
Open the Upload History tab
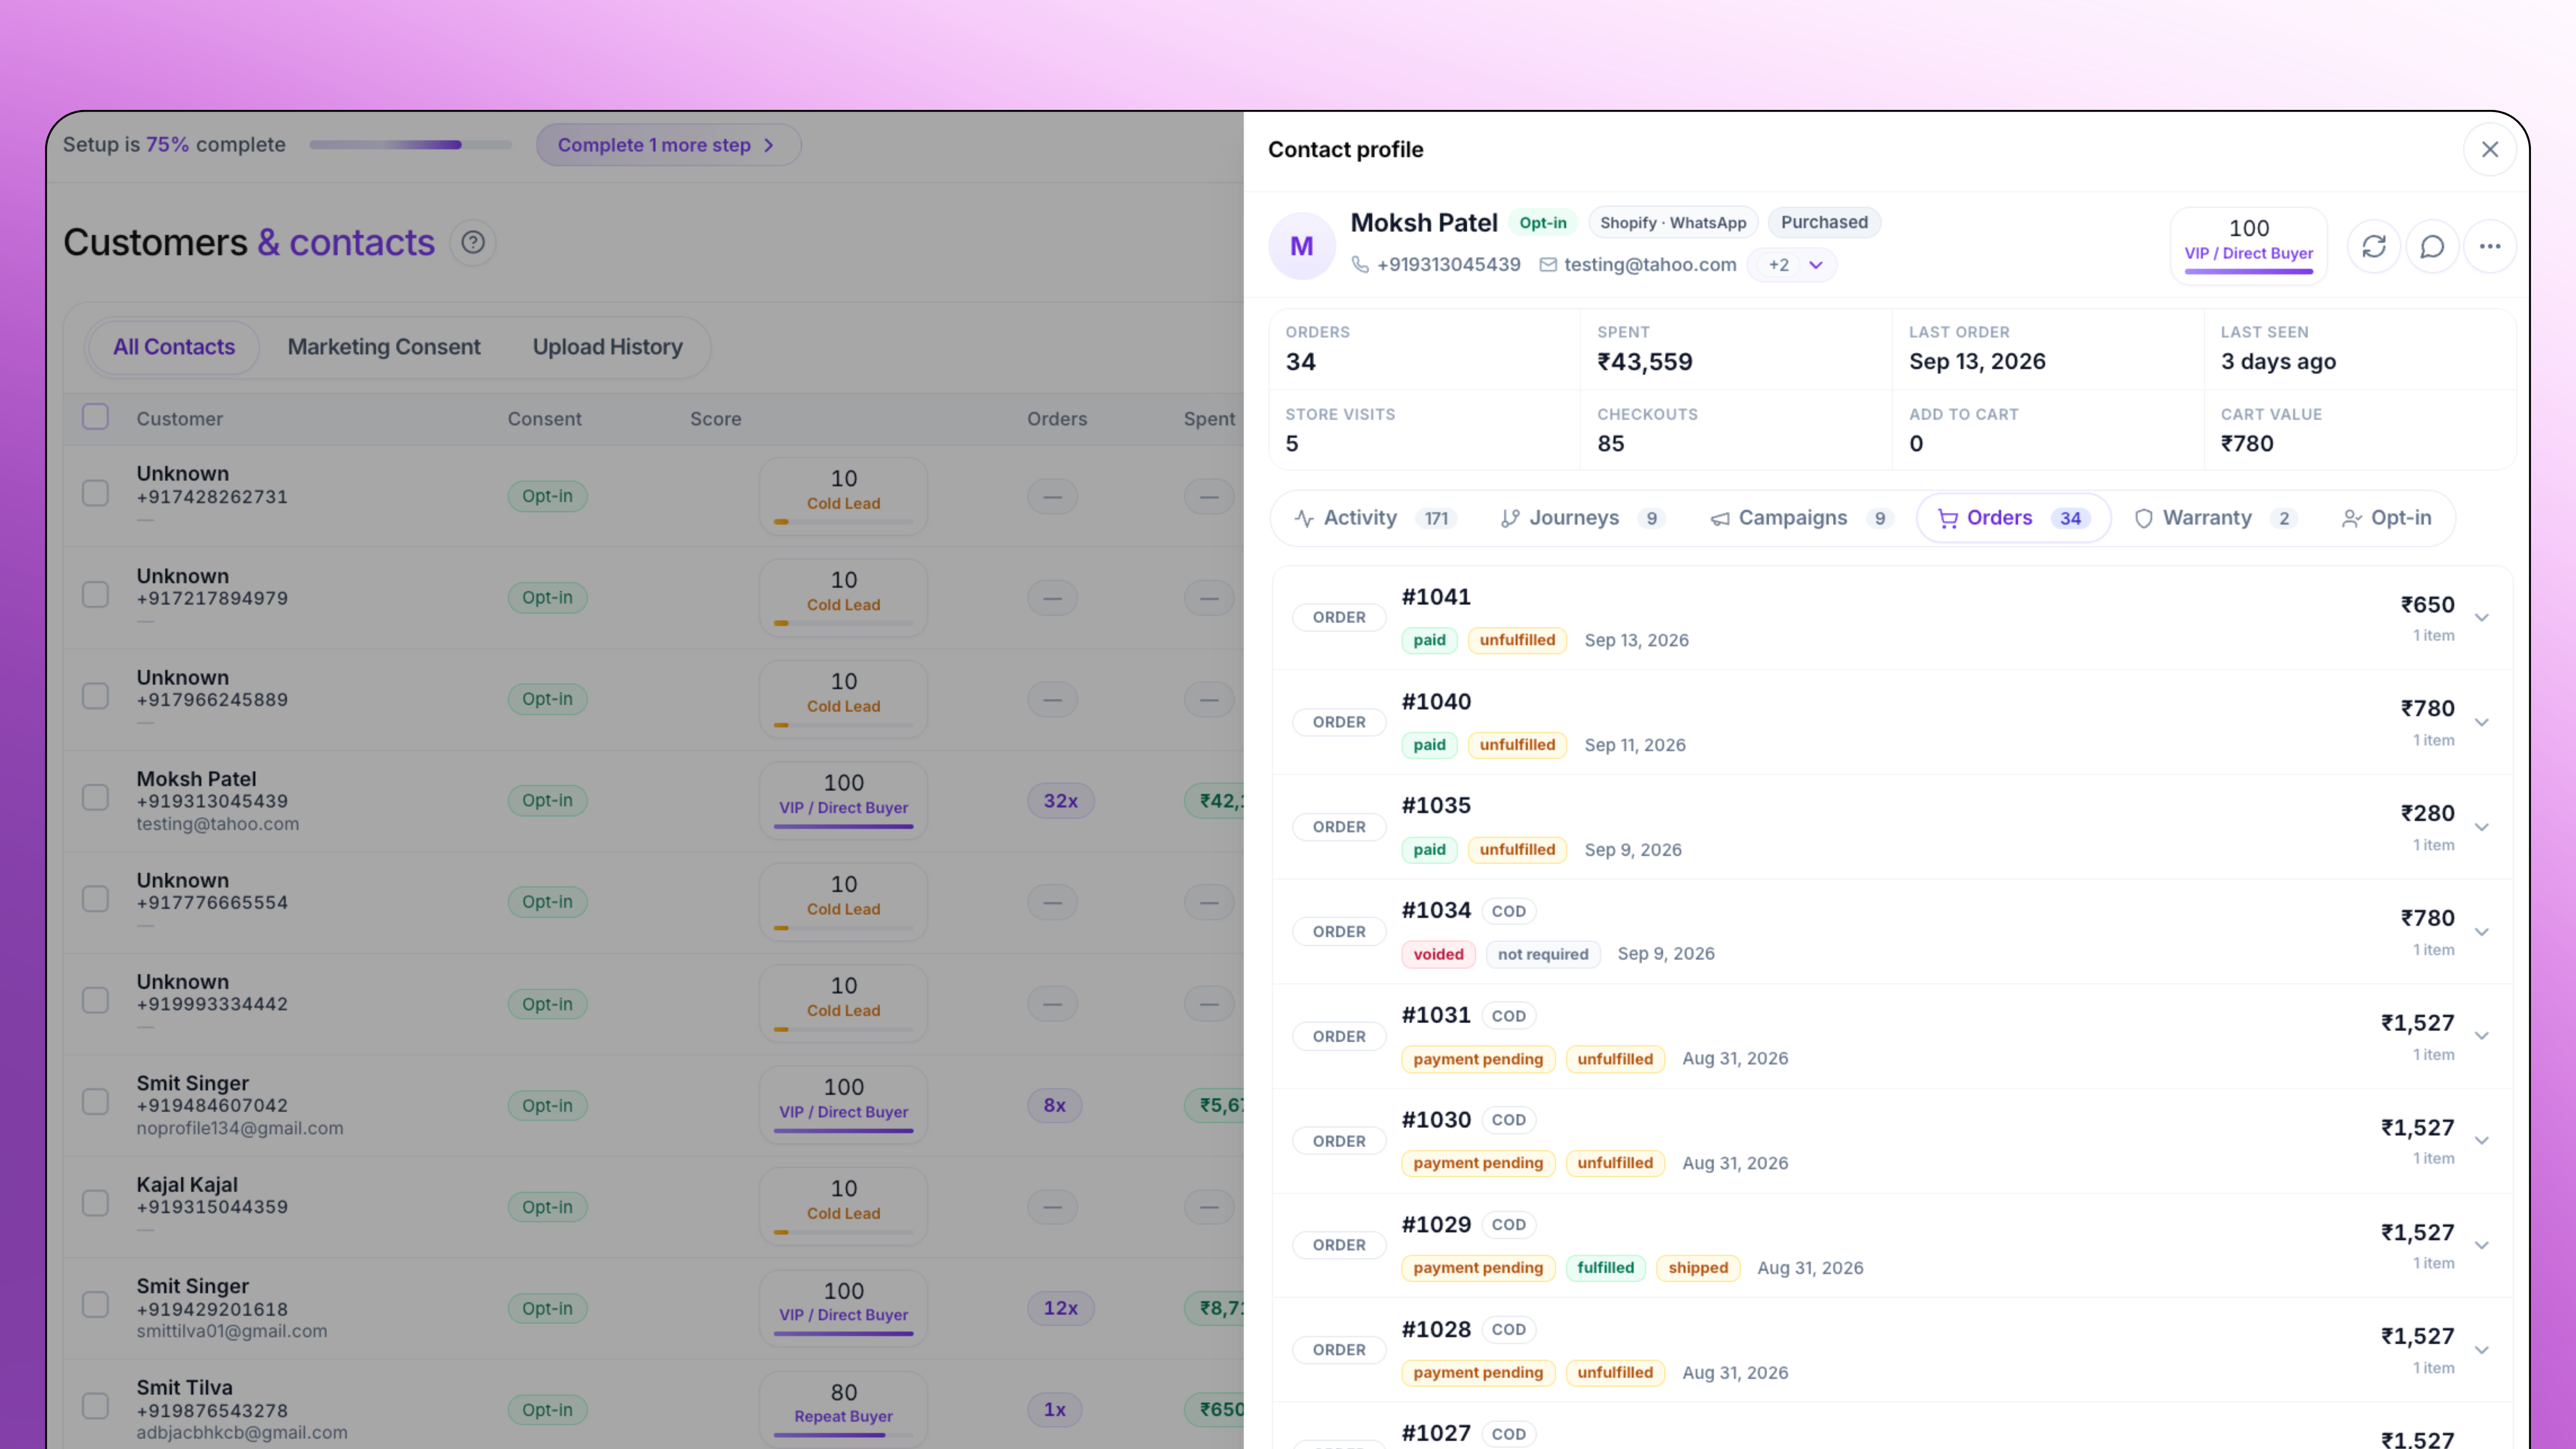coord(608,347)
